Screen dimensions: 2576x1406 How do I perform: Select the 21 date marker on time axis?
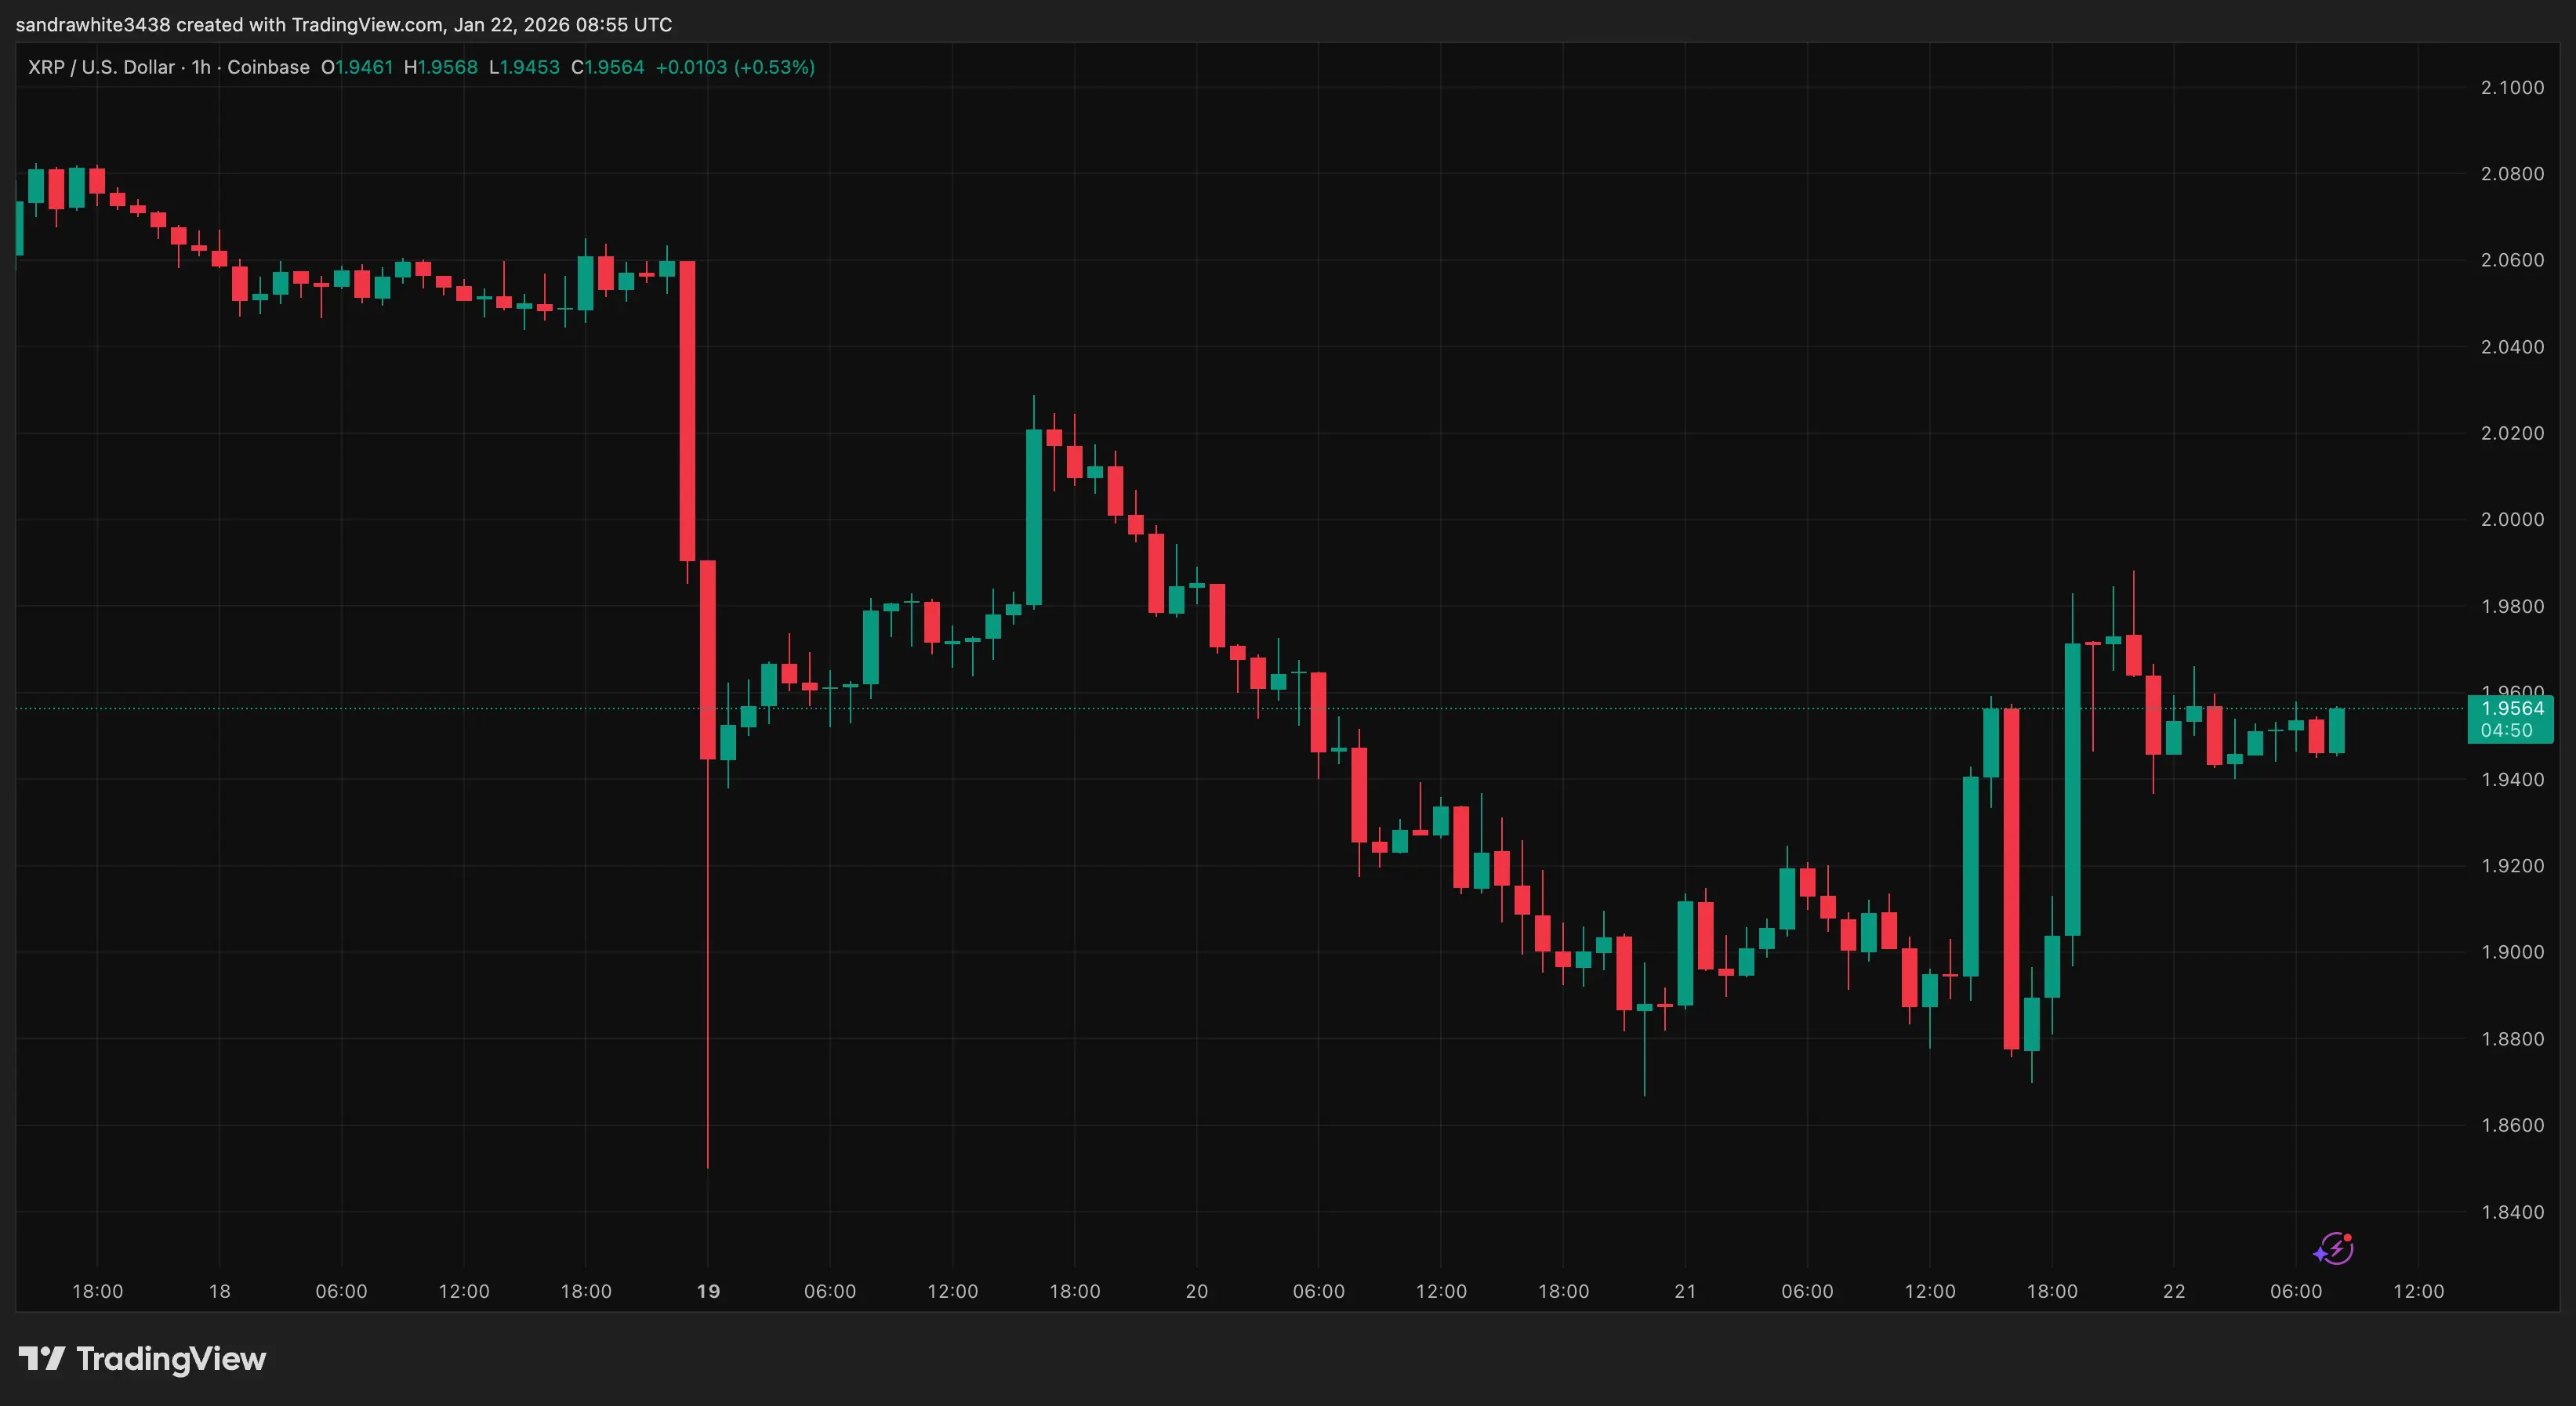point(1685,1291)
